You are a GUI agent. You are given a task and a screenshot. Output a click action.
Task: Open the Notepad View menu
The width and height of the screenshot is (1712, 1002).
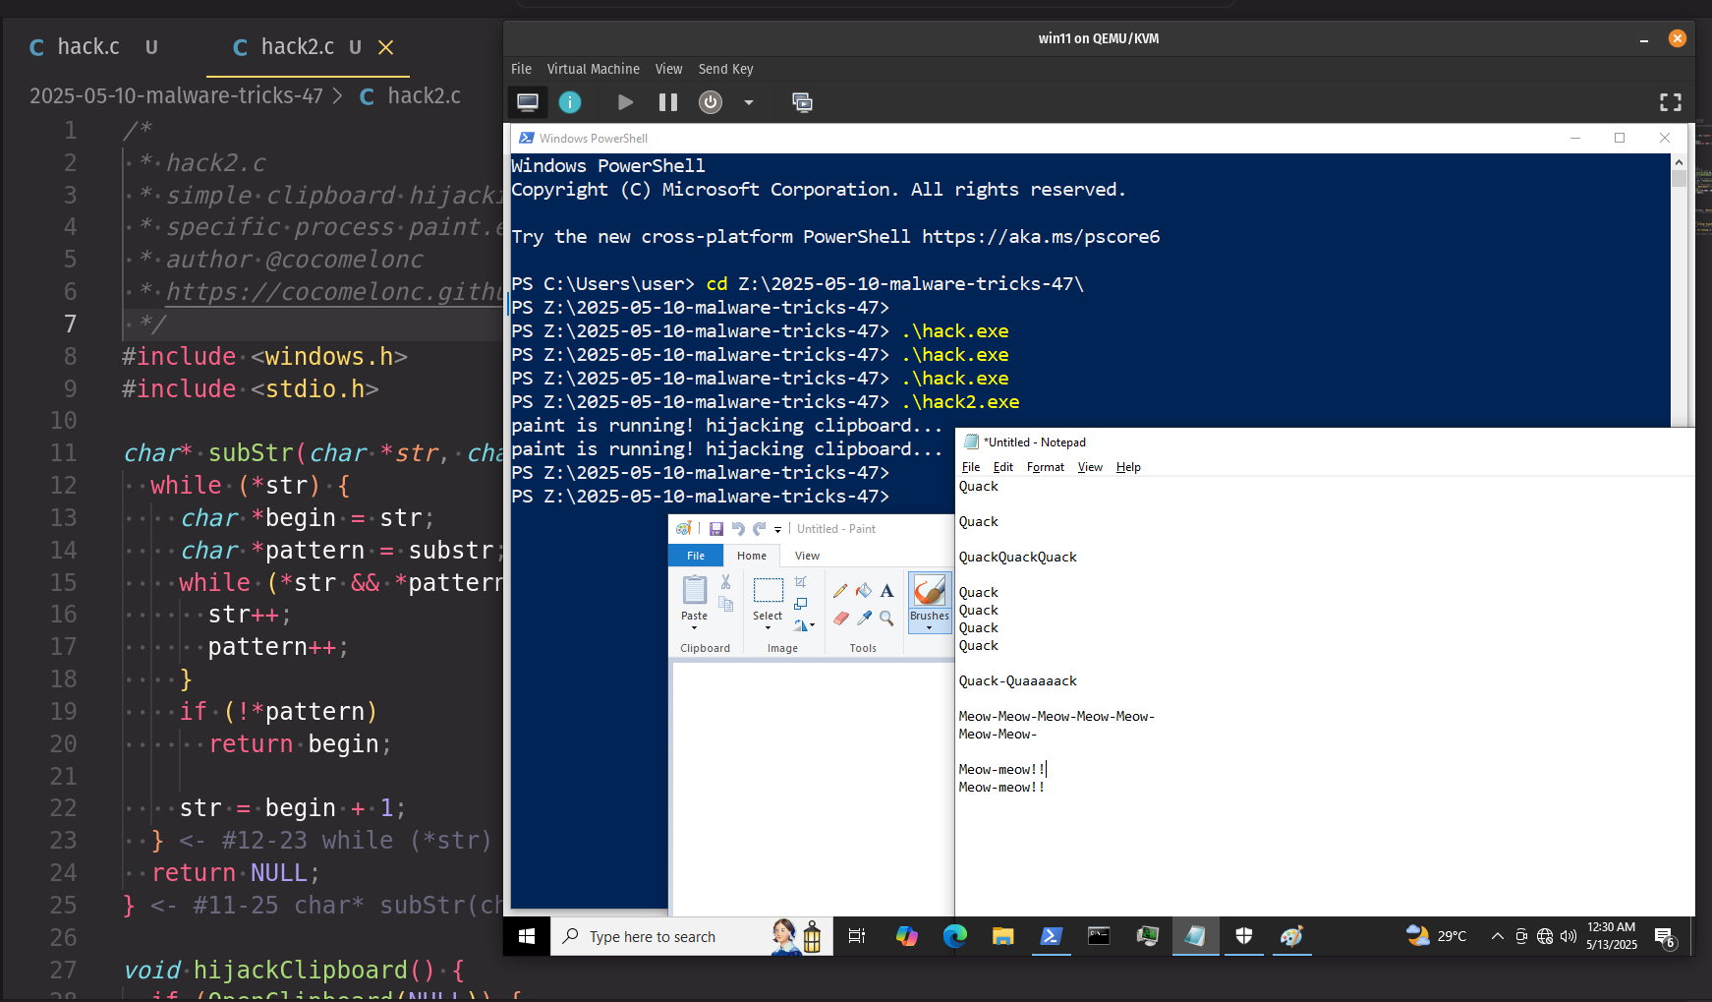pyautogui.click(x=1090, y=467)
